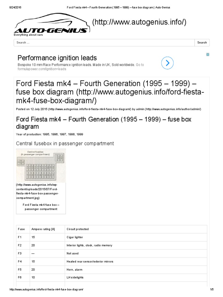
Task: Click the Auto-Genius car logo
Action: 51,25
